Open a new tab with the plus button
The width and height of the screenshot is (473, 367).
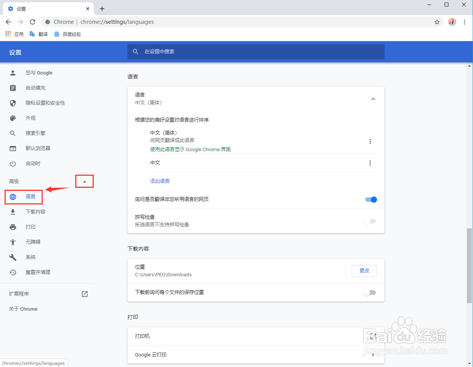102,9
